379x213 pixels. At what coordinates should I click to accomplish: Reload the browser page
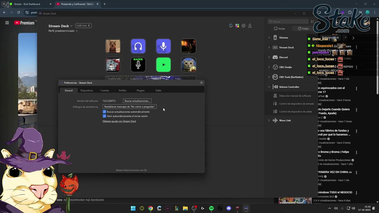click(x=18, y=12)
